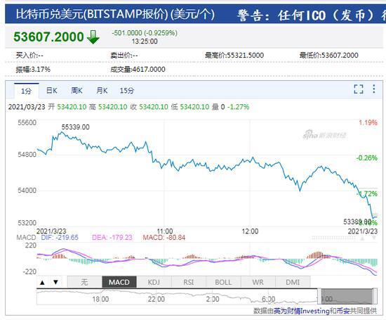Select the RSI indicator

[189, 282]
